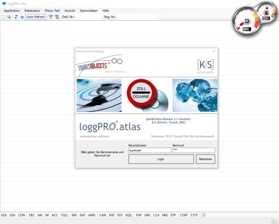Focus the Benutzername input field

(150, 150)
